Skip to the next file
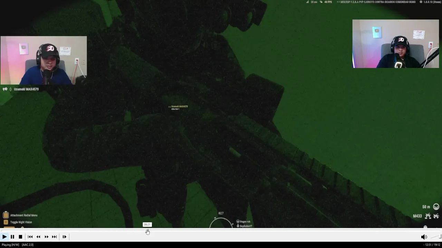This screenshot has width=442, height=248. click(x=54, y=237)
